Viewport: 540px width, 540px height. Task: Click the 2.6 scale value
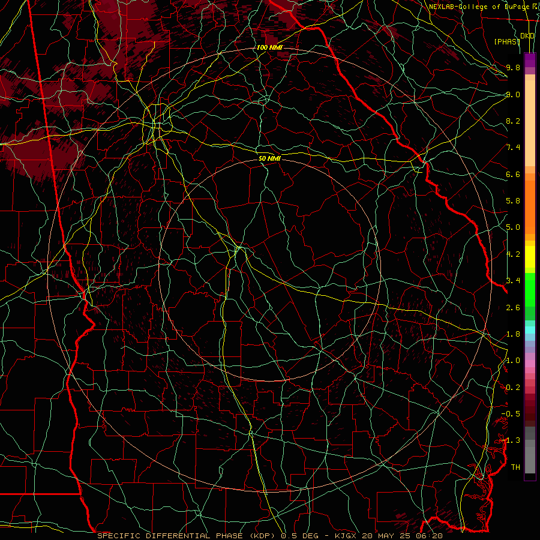[513, 308]
